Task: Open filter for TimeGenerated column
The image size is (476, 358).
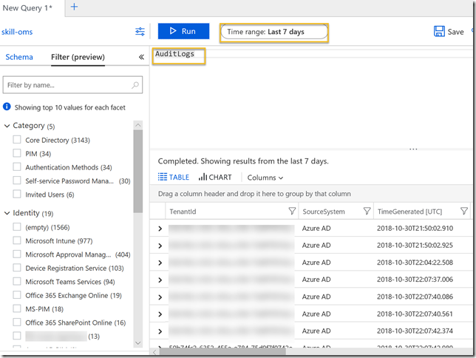Action: pos(464,211)
